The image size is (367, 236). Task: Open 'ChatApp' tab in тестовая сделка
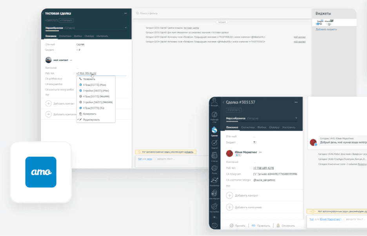click(x=89, y=36)
